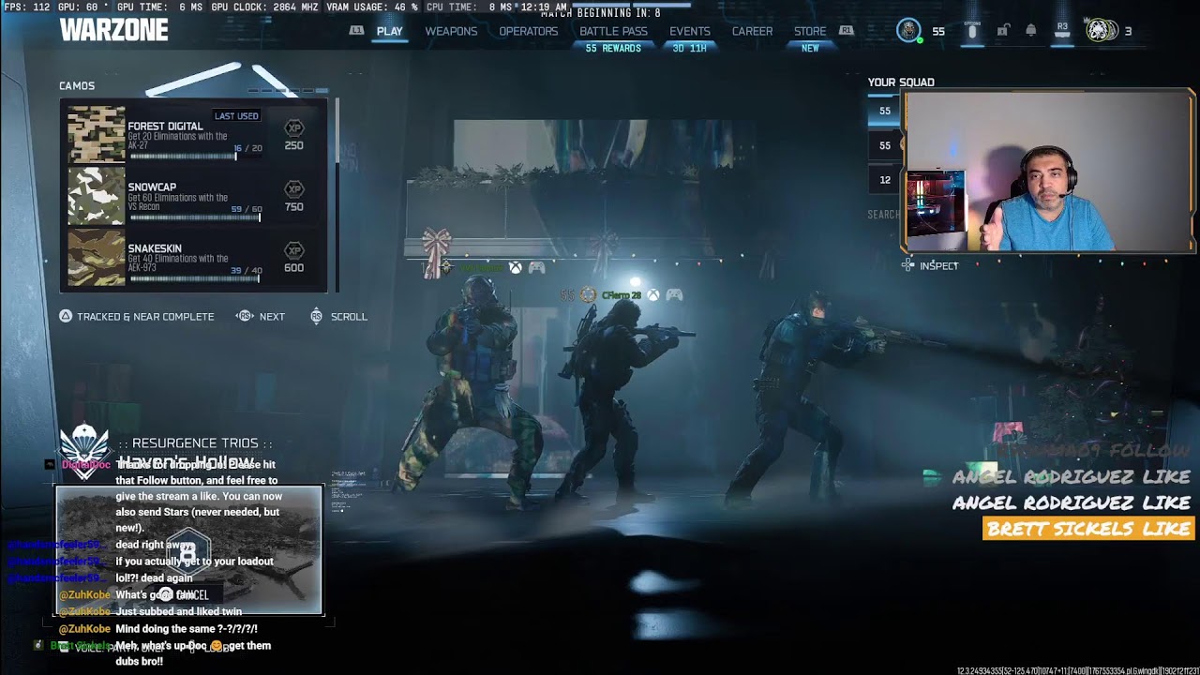This screenshot has width=1200, height=675.
Task: Click the R3 social panel icon
Action: pyautogui.click(x=1062, y=31)
